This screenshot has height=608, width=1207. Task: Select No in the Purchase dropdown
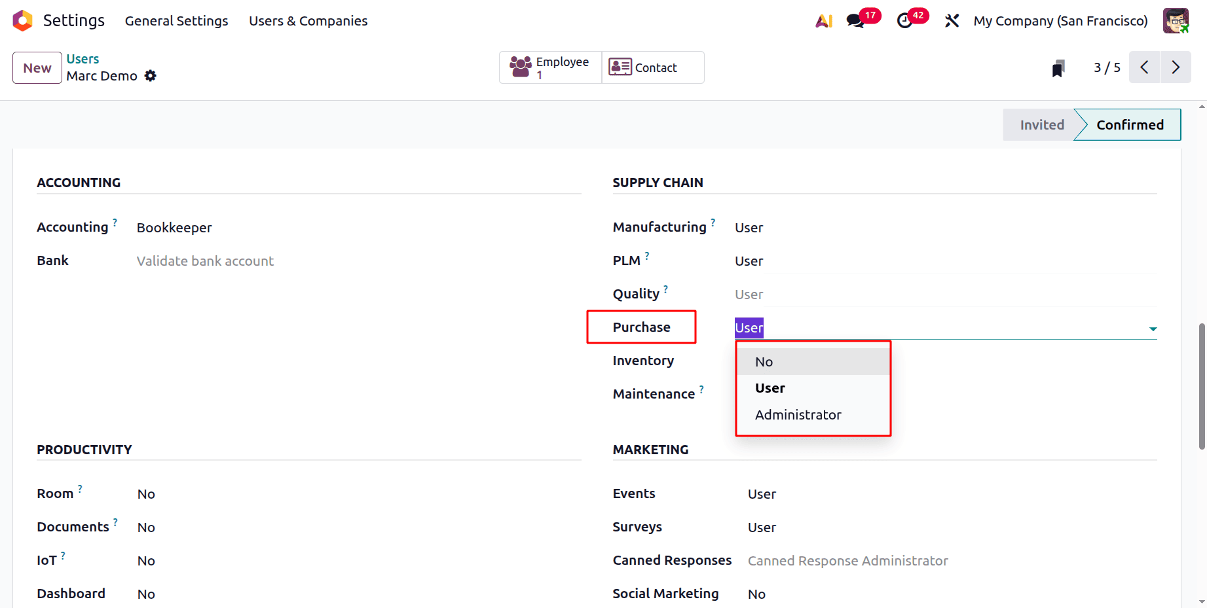pos(764,361)
